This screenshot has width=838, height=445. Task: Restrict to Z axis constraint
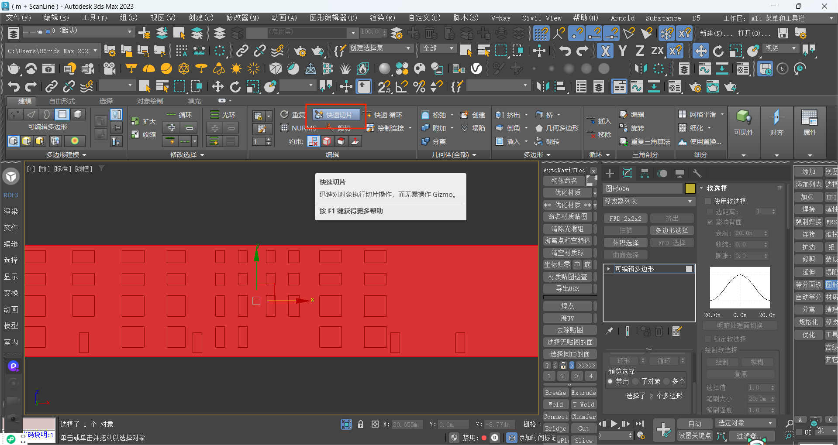click(640, 51)
